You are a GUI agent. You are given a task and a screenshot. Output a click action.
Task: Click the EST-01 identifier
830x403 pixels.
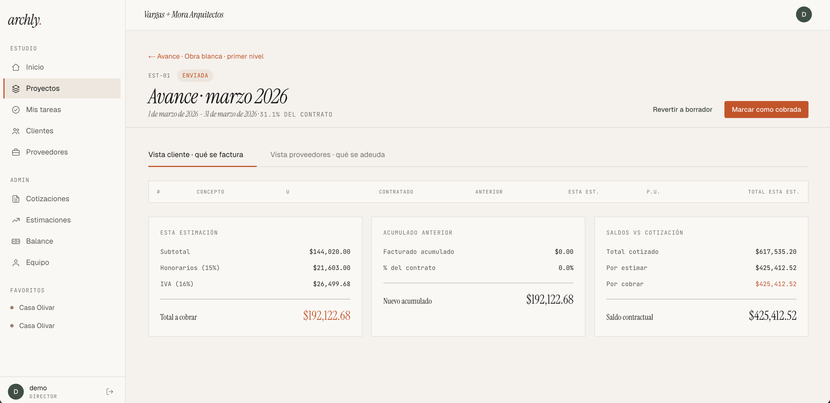(159, 76)
